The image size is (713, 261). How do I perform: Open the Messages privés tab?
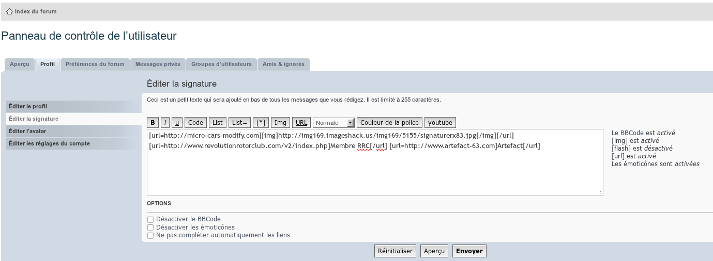point(158,64)
